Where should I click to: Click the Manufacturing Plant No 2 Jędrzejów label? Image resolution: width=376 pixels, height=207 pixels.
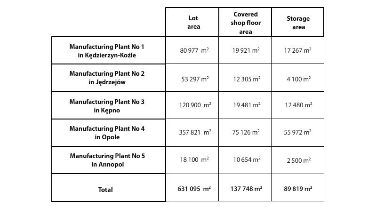click(107, 78)
